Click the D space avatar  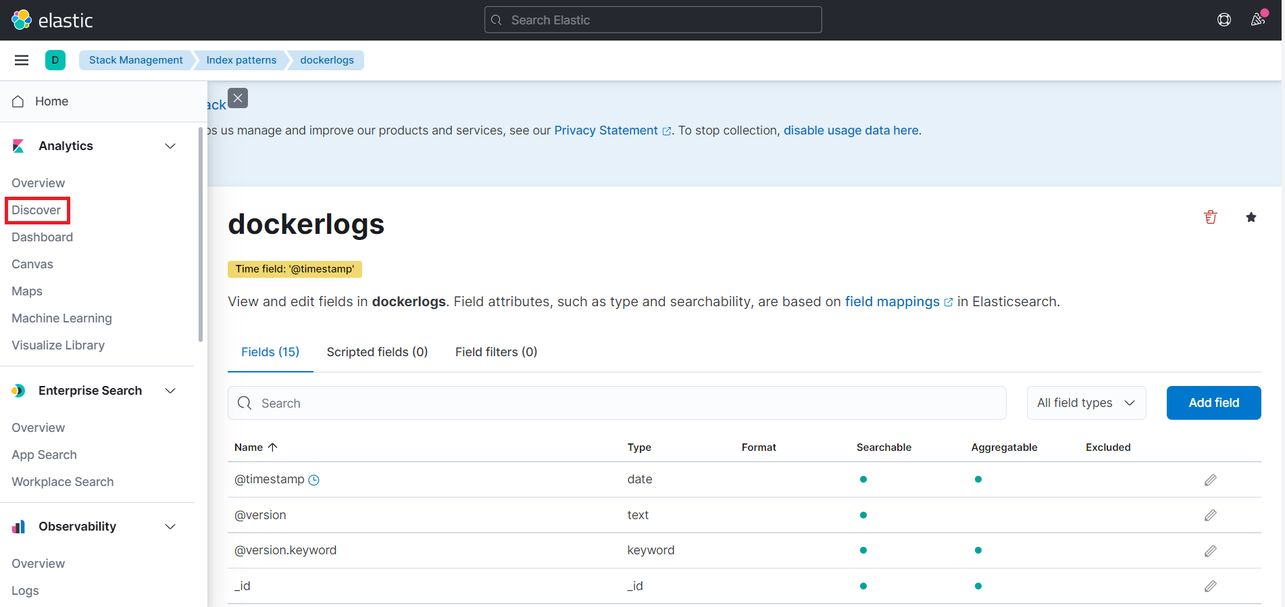pos(55,60)
